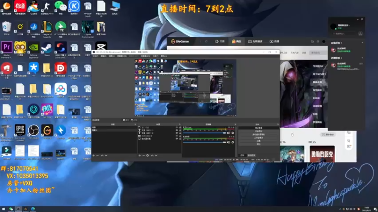This screenshot has height=212, width=378.
Task: Click WeGame store search field
Action: 318,52
